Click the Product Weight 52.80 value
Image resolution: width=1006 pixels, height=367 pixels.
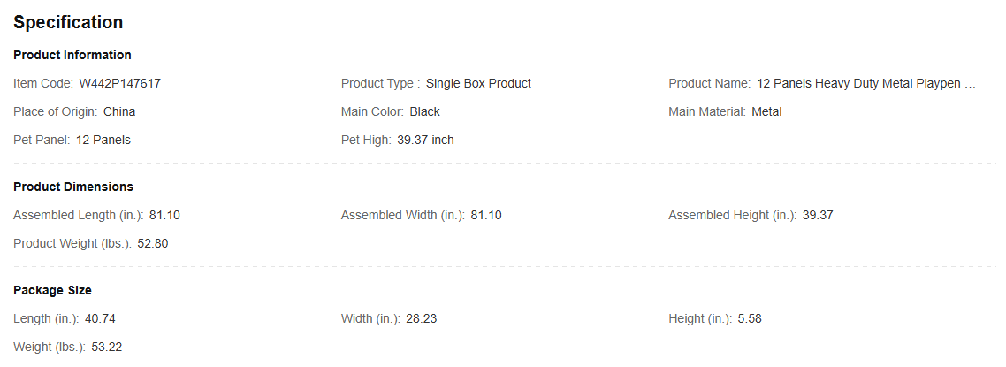click(x=153, y=244)
